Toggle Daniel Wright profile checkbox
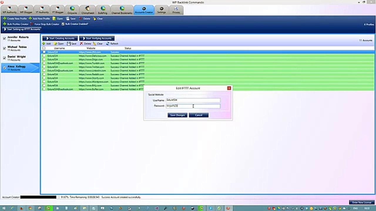This screenshot has height=211, width=376. click(4, 58)
